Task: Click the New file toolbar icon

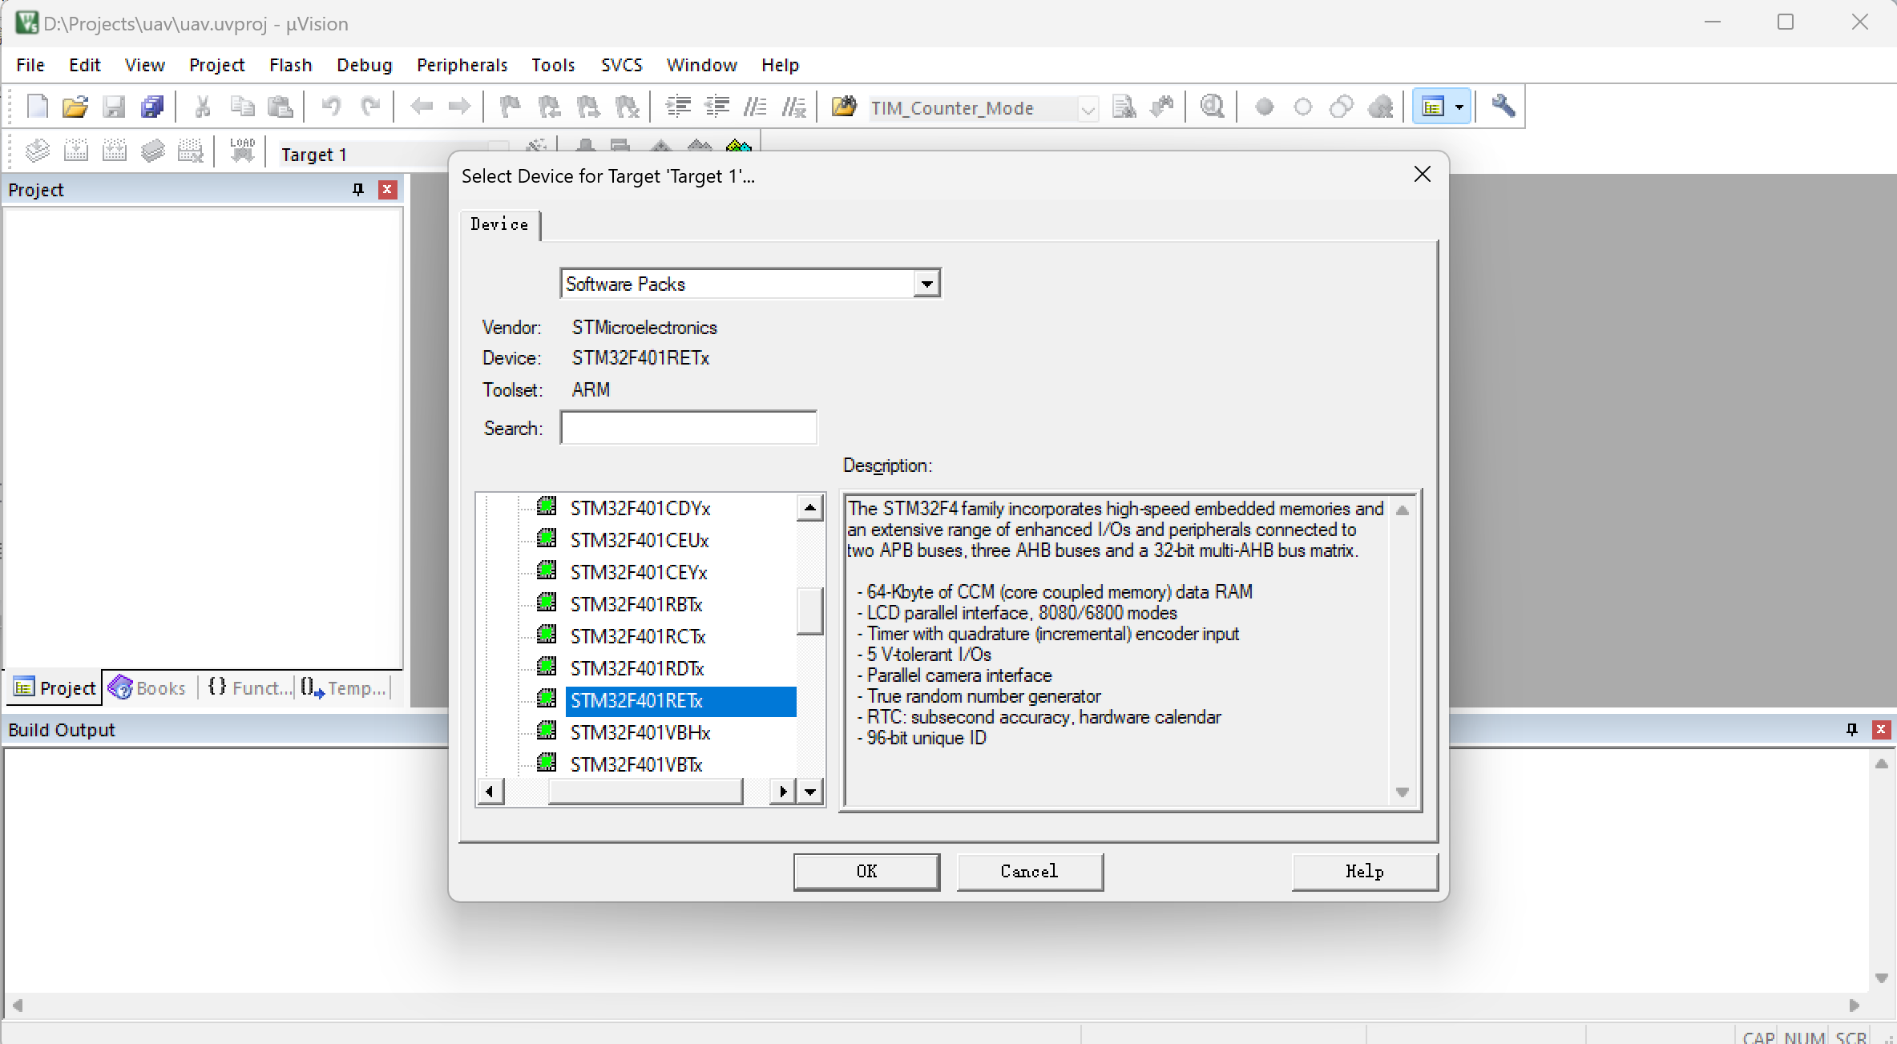Action: [37, 107]
